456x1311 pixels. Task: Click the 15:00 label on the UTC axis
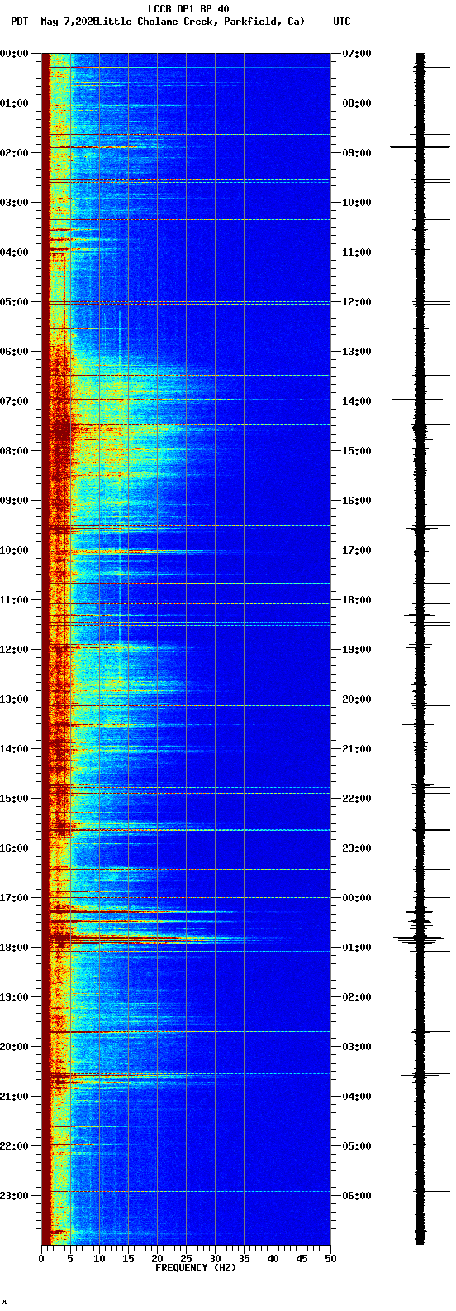(x=356, y=451)
